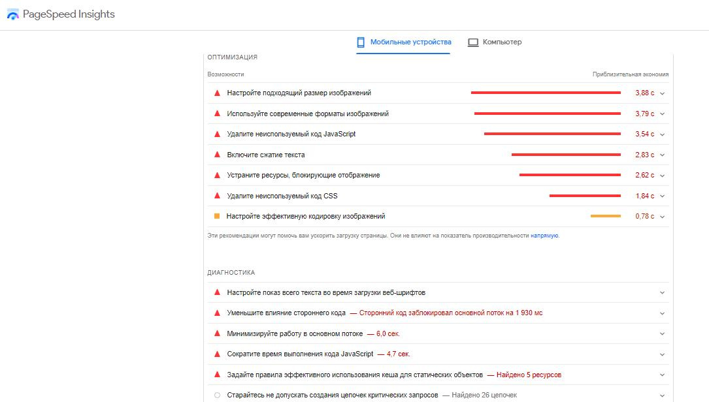The image size is (709, 402).
Task: Expand chevron for web fonts text diagnostic
Action: [x=662, y=293]
